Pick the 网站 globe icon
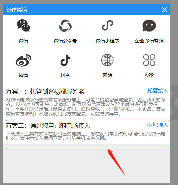 pyautogui.click(x=107, y=60)
